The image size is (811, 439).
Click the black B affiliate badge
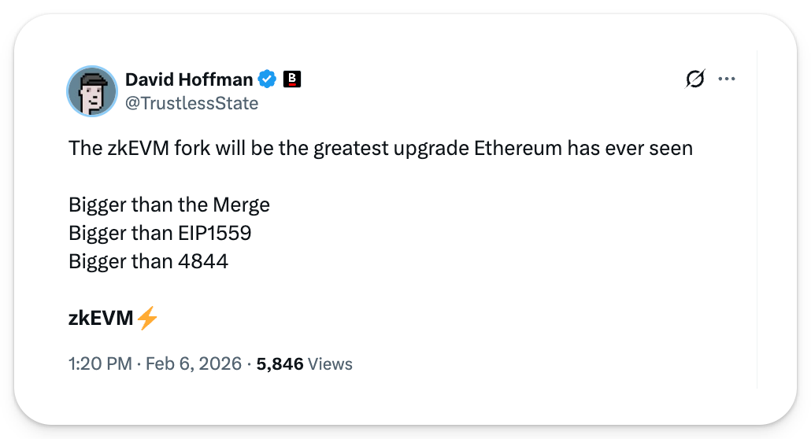pos(292,79)
